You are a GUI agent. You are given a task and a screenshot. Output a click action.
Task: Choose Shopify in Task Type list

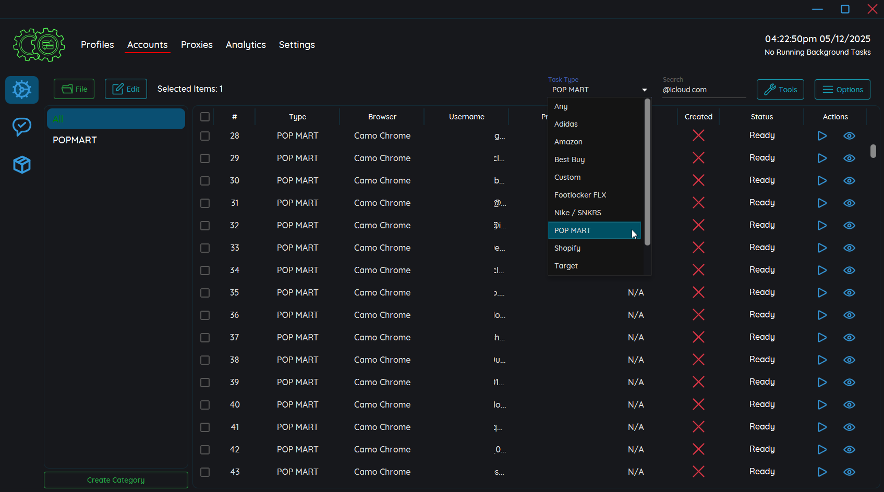[596, 248]
